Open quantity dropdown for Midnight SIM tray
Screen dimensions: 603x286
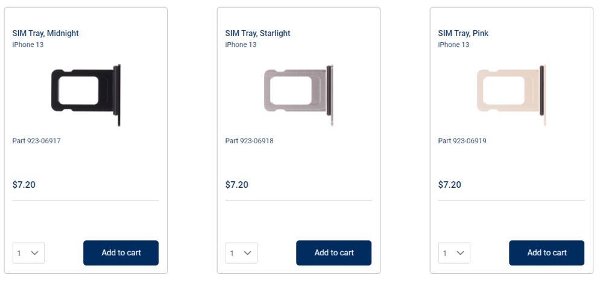point(28,253)
